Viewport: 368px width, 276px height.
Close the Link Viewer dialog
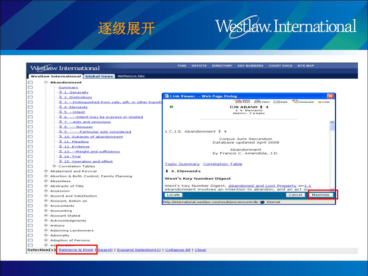pos(331,96)
